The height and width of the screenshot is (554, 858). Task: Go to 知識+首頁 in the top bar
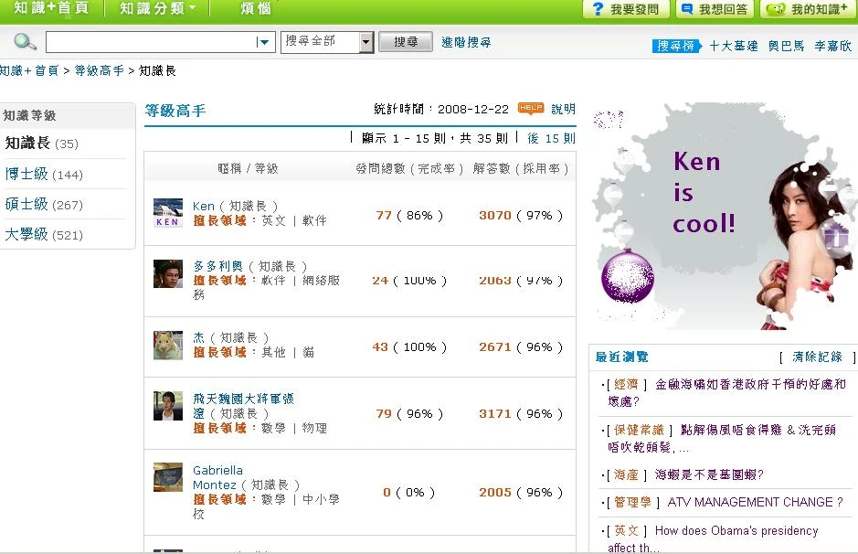point(51,8)
